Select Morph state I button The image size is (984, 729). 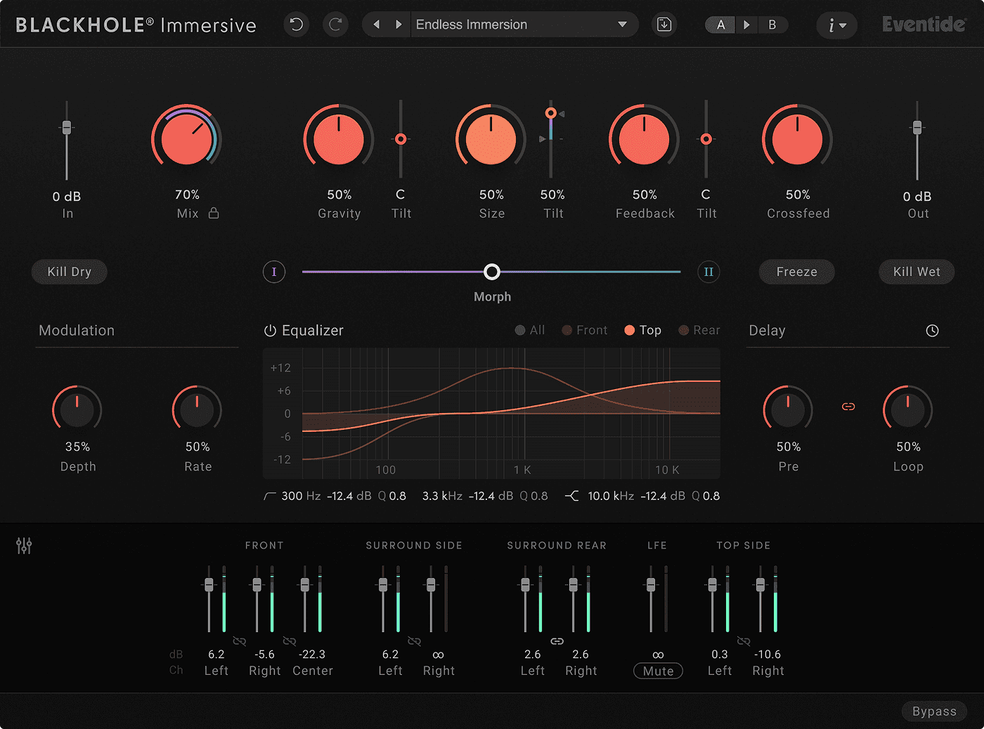274,272
